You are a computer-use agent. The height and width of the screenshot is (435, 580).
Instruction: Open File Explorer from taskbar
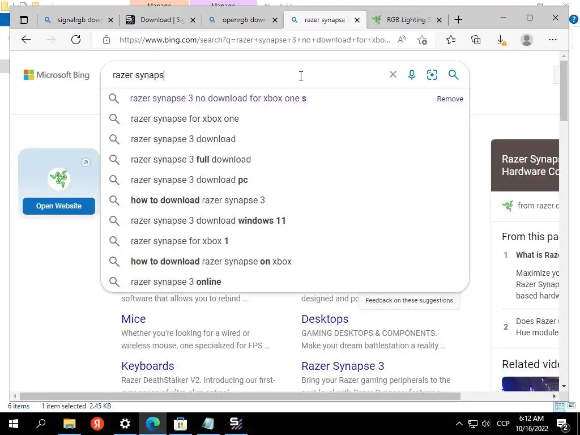point(69,424)
